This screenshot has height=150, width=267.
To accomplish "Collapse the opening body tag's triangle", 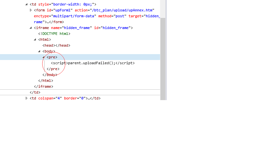I will pyautogui.click(x=39, y=51).
